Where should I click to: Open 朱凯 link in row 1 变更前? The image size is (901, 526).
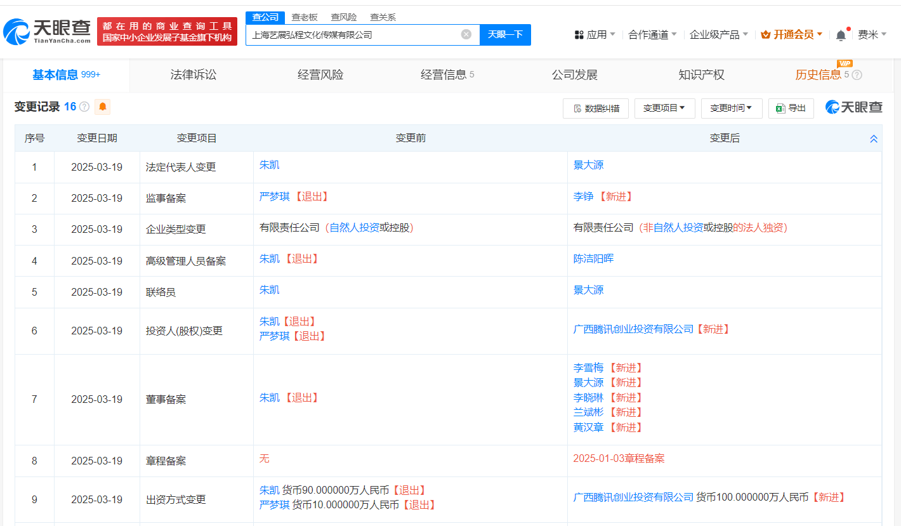[x=269, y=164]
